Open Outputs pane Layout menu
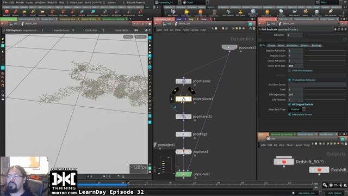Viewport: 348px width, 196px height. pos(299,145)
